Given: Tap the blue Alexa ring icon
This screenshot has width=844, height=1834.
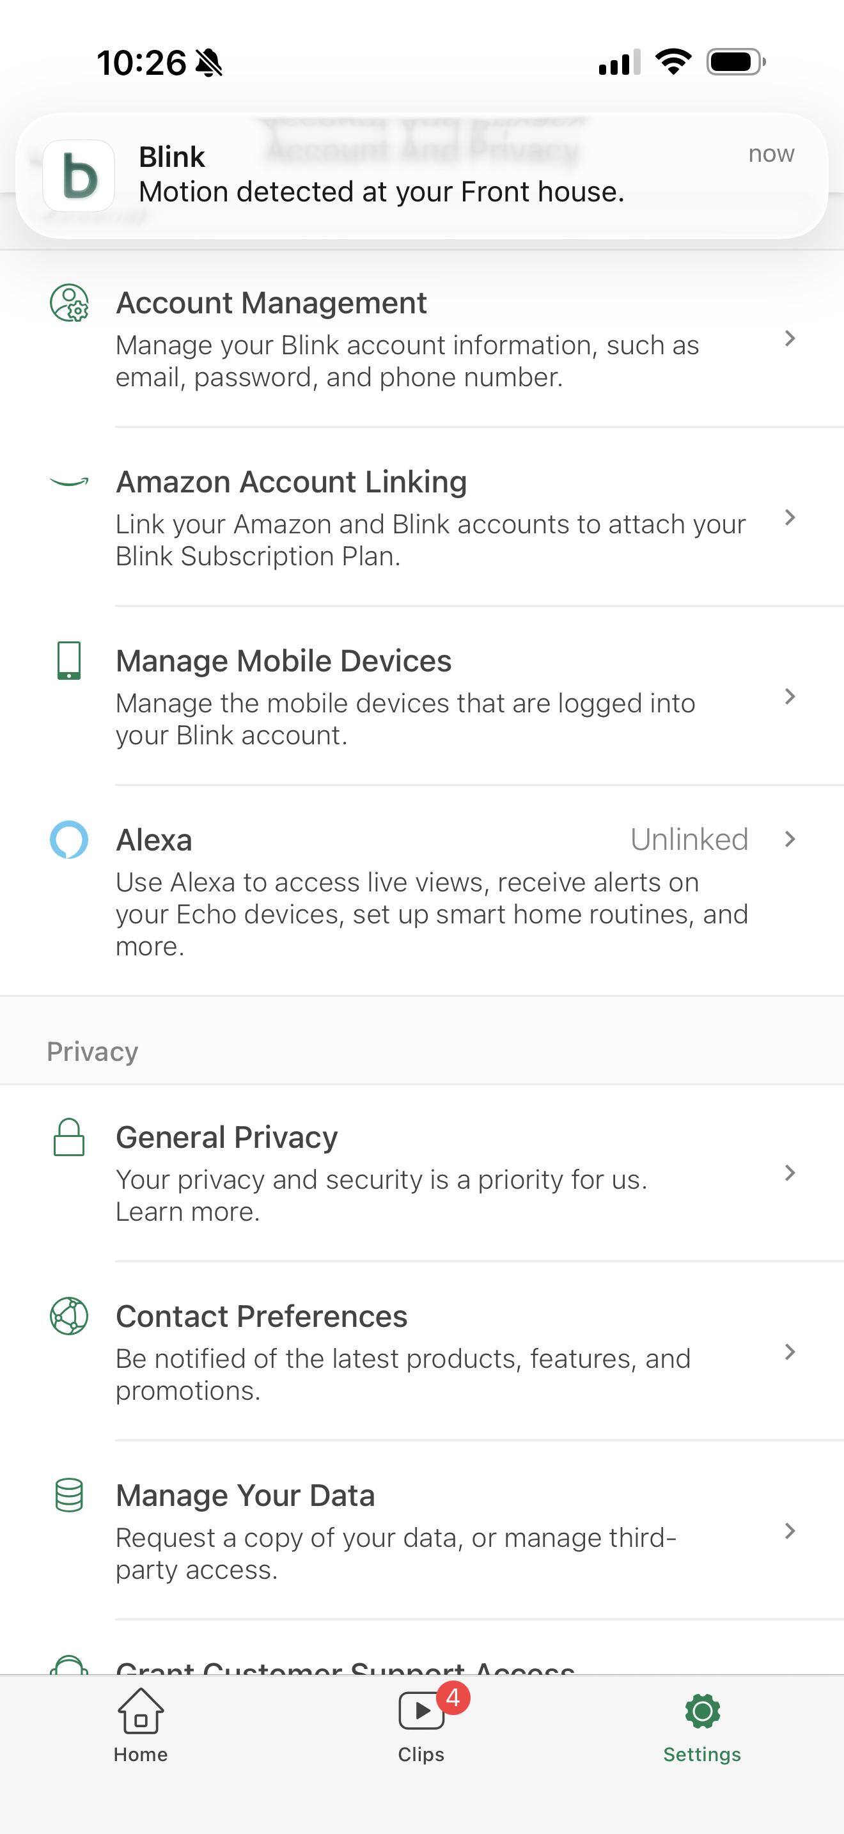Looking at the screenshot, I should pos(69,840).
